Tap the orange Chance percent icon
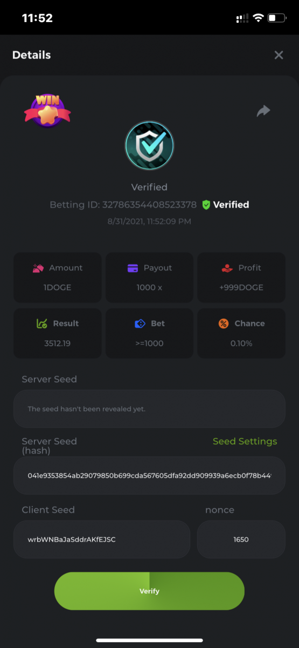299x648 pixels. [224, 323]
